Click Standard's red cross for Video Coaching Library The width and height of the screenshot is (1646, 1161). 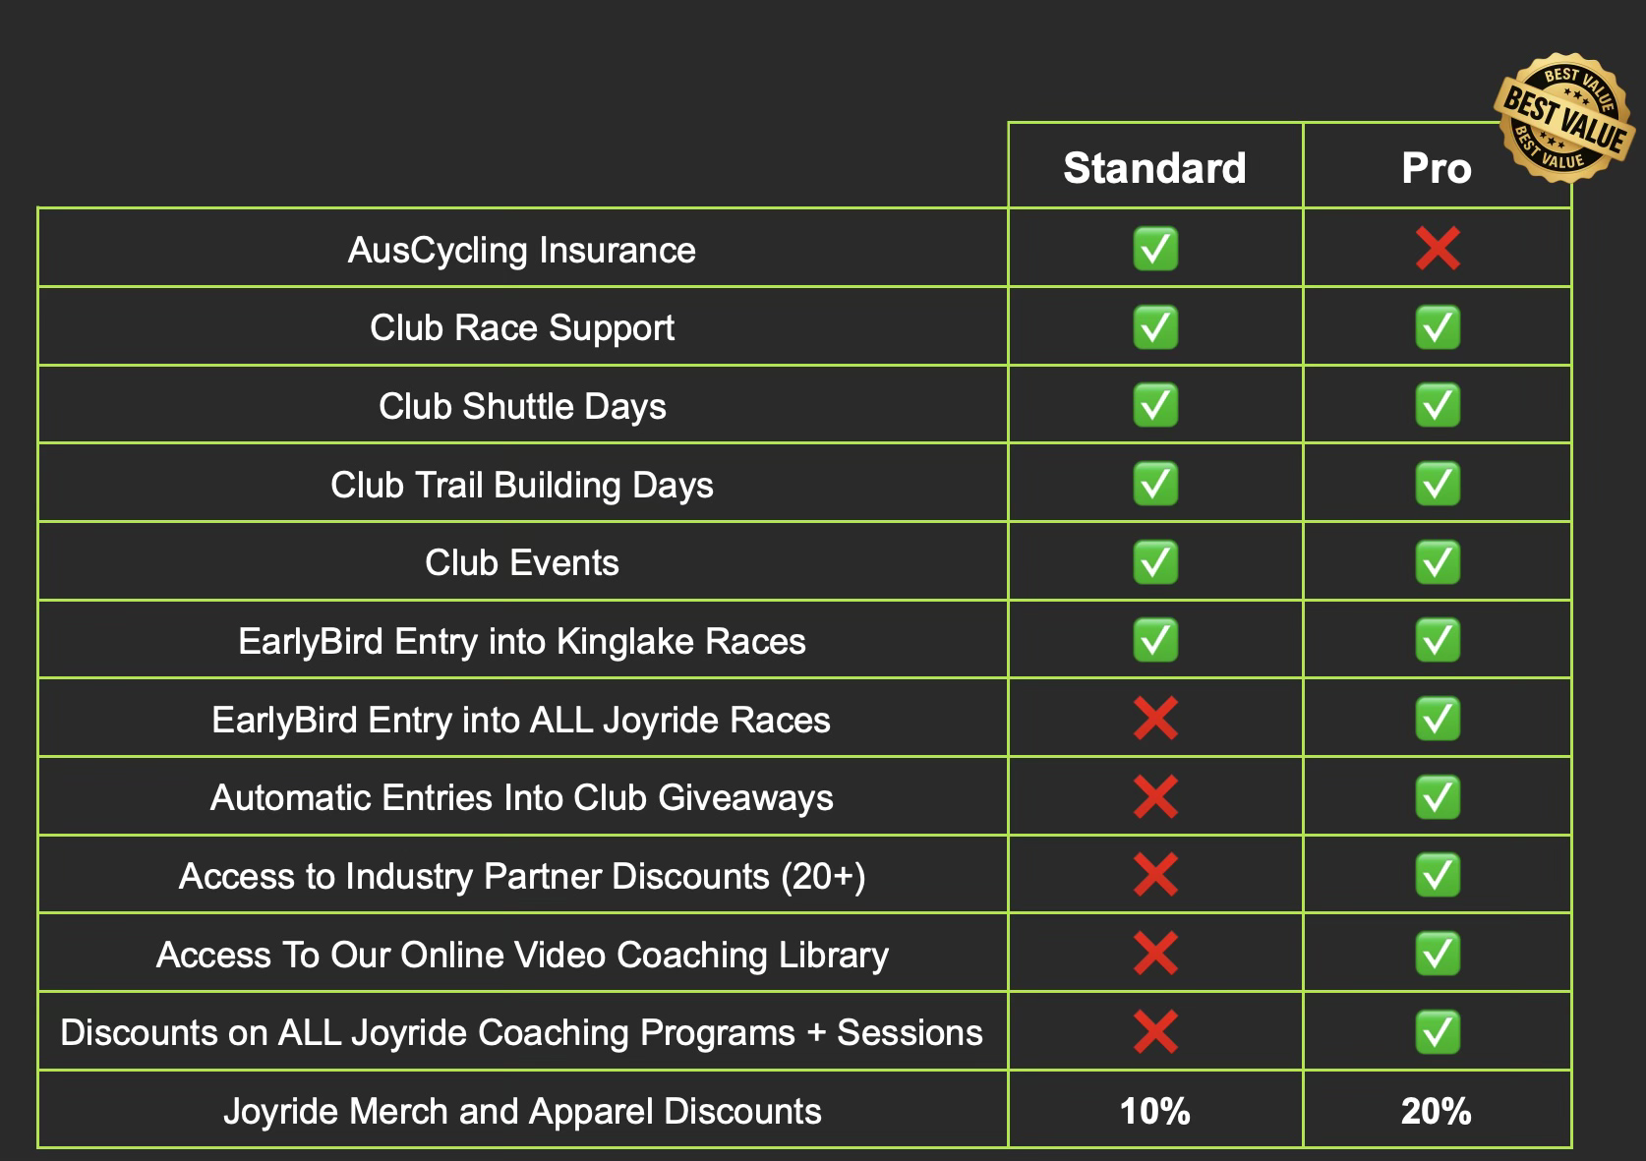(x=1155, y=954)
